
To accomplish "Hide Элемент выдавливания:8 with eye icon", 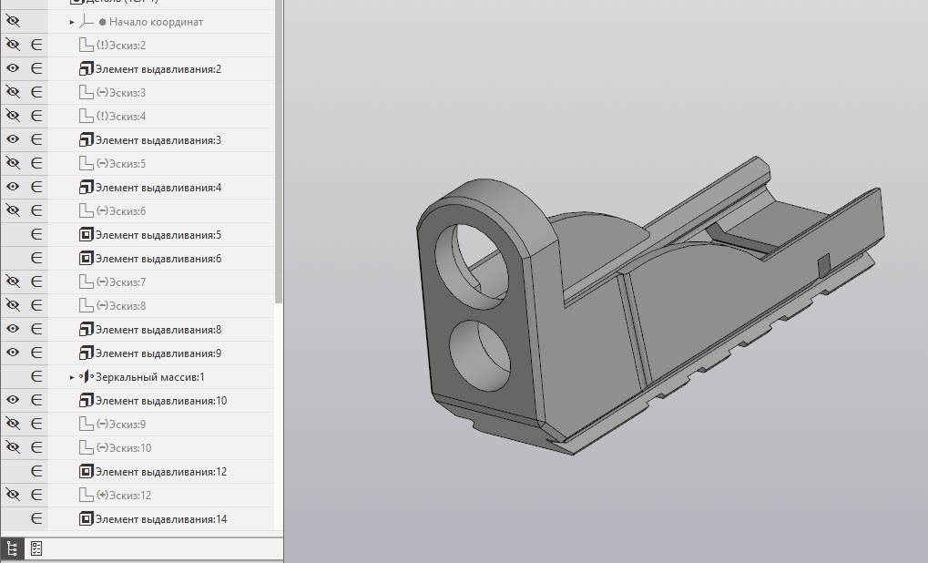I will (13, 329).
